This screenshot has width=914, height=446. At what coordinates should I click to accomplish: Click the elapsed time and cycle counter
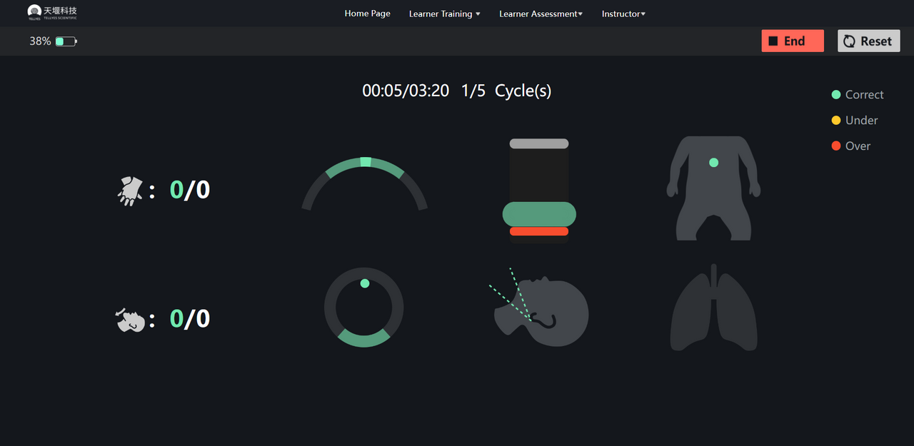point(456,91)
